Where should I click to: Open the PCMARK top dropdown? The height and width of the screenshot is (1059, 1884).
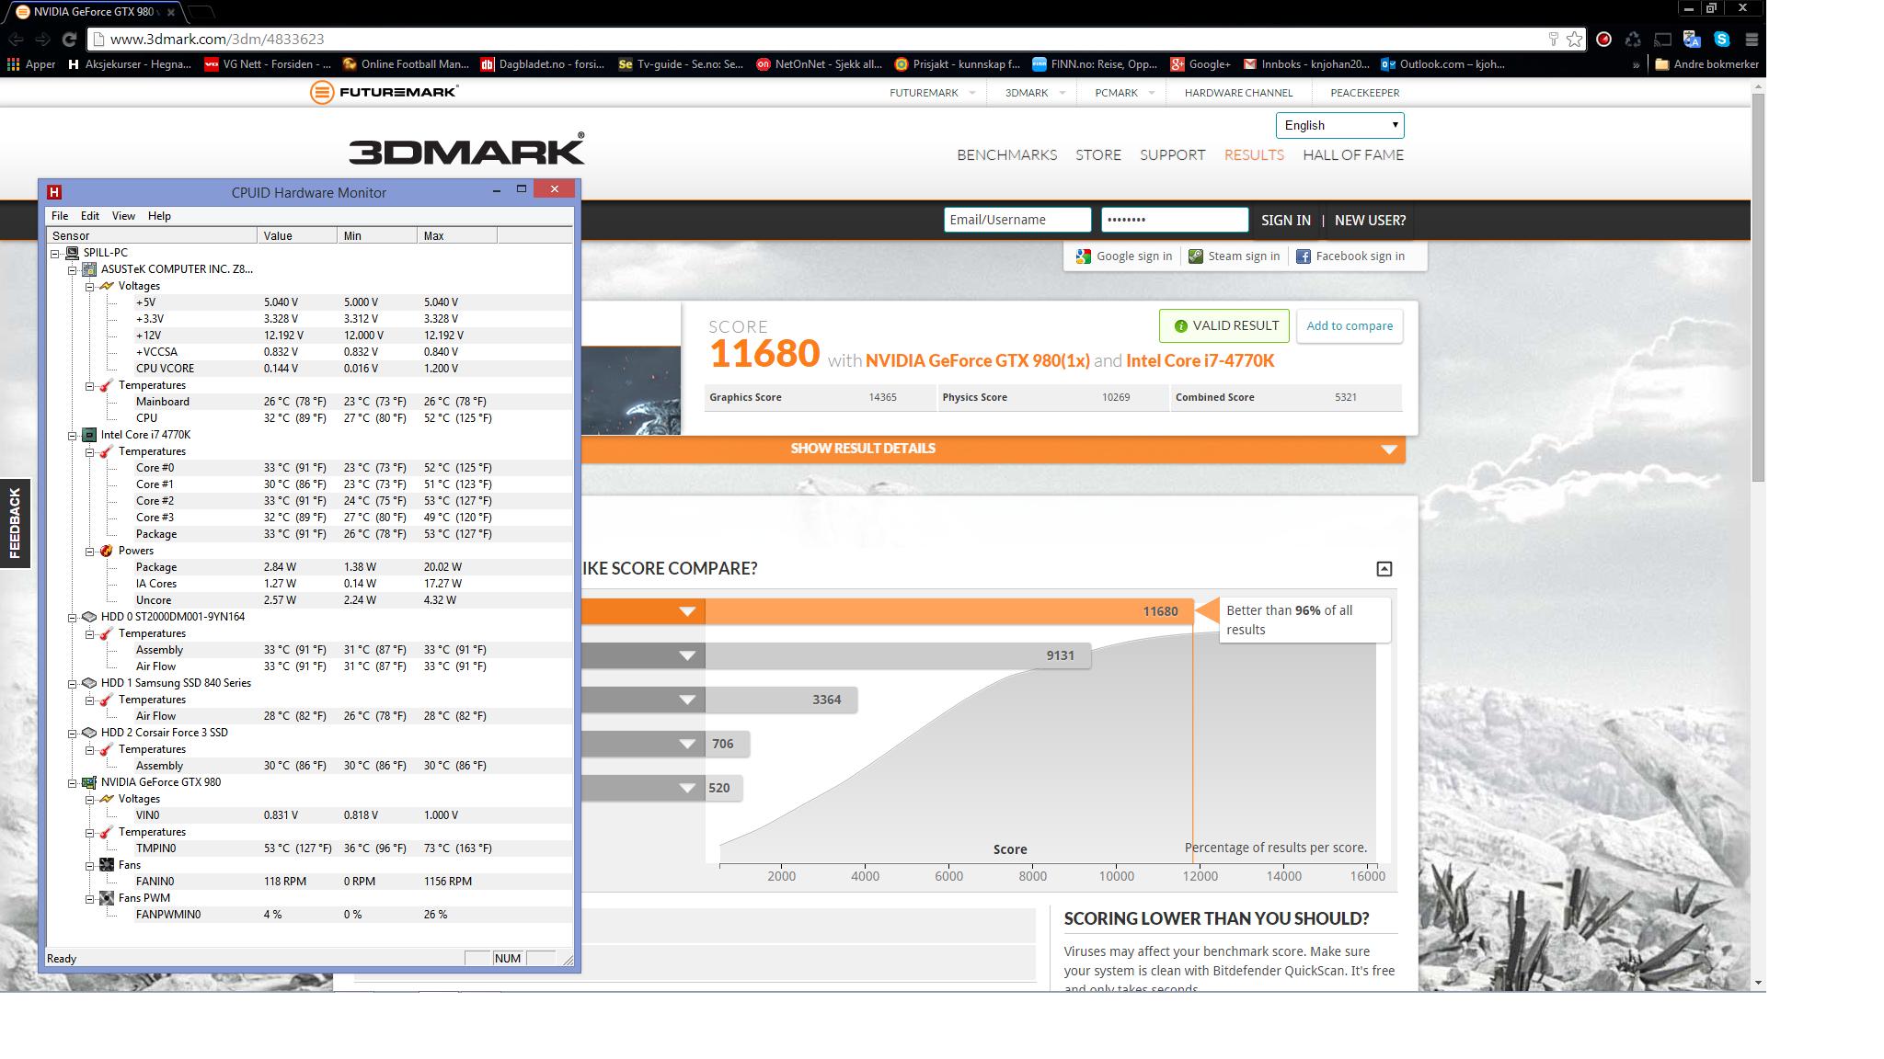coord(1124,93)
